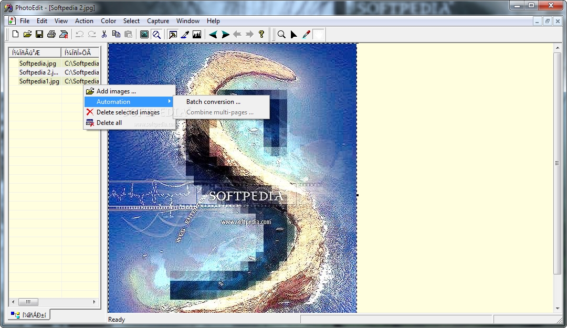This screenshot has height=328, width=567.
Task: Open the Window menu
Action: [187, 21]
